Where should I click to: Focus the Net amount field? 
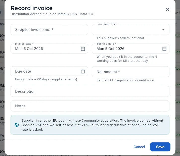(131, 72)
